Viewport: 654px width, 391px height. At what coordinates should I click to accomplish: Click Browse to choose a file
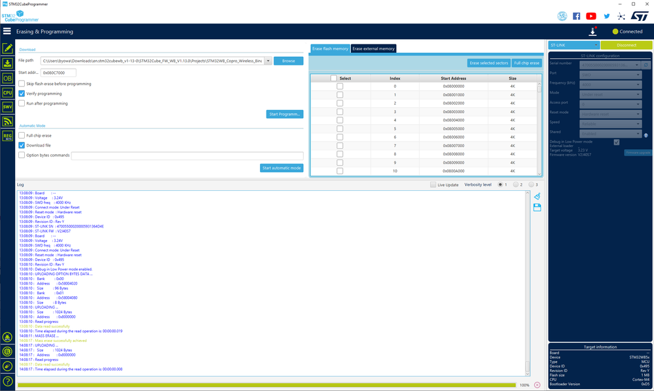[x=288, y=61]
